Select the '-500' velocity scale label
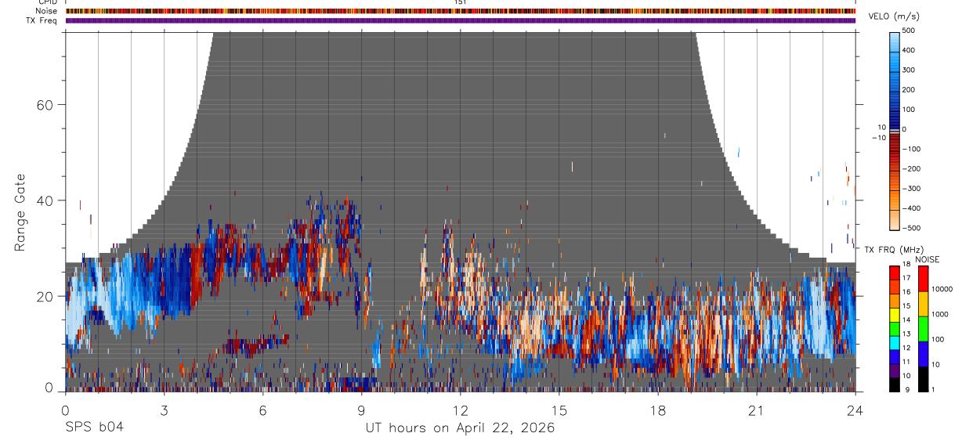 (910, 228)
